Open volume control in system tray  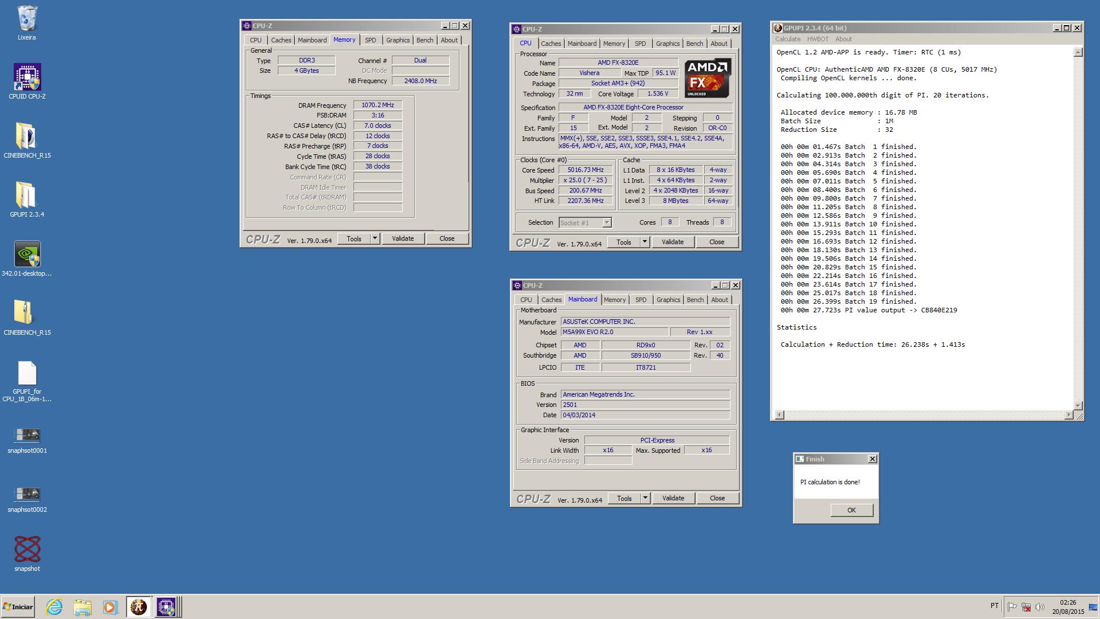(x=1040, y=607)
